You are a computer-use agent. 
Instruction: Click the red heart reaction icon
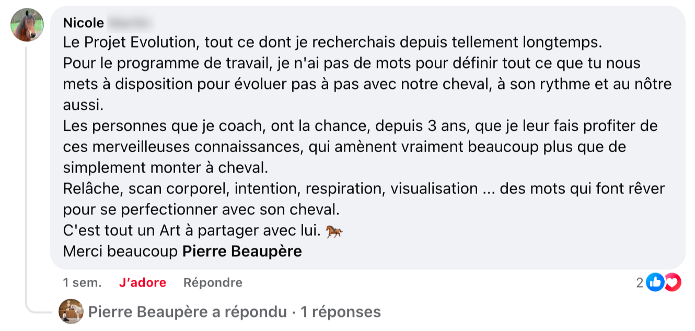(673, 283)
